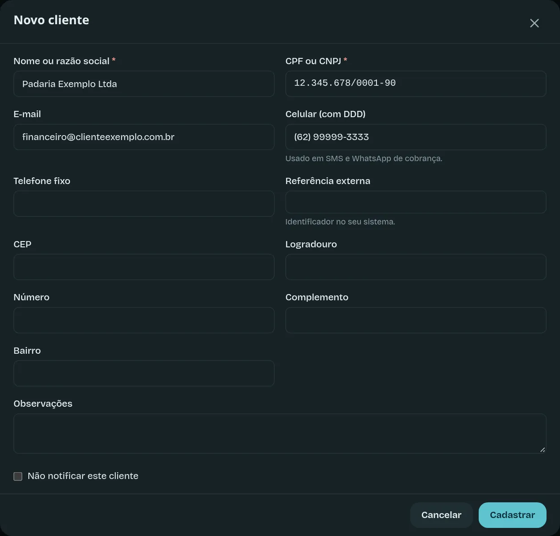Image resolution: width=560 pixels, height=536 pixels.
Task: Edit the CPF ou CNPJ field
Action: (416, 84)
